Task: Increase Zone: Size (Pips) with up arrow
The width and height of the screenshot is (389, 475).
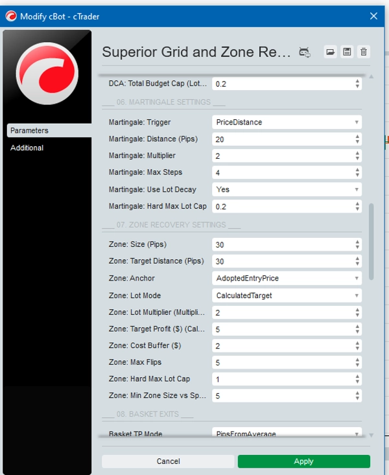Action: 357,242
